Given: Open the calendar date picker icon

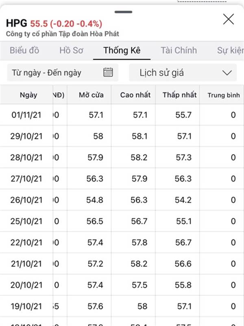Looking at the screenshot, I should click(108, 73).
